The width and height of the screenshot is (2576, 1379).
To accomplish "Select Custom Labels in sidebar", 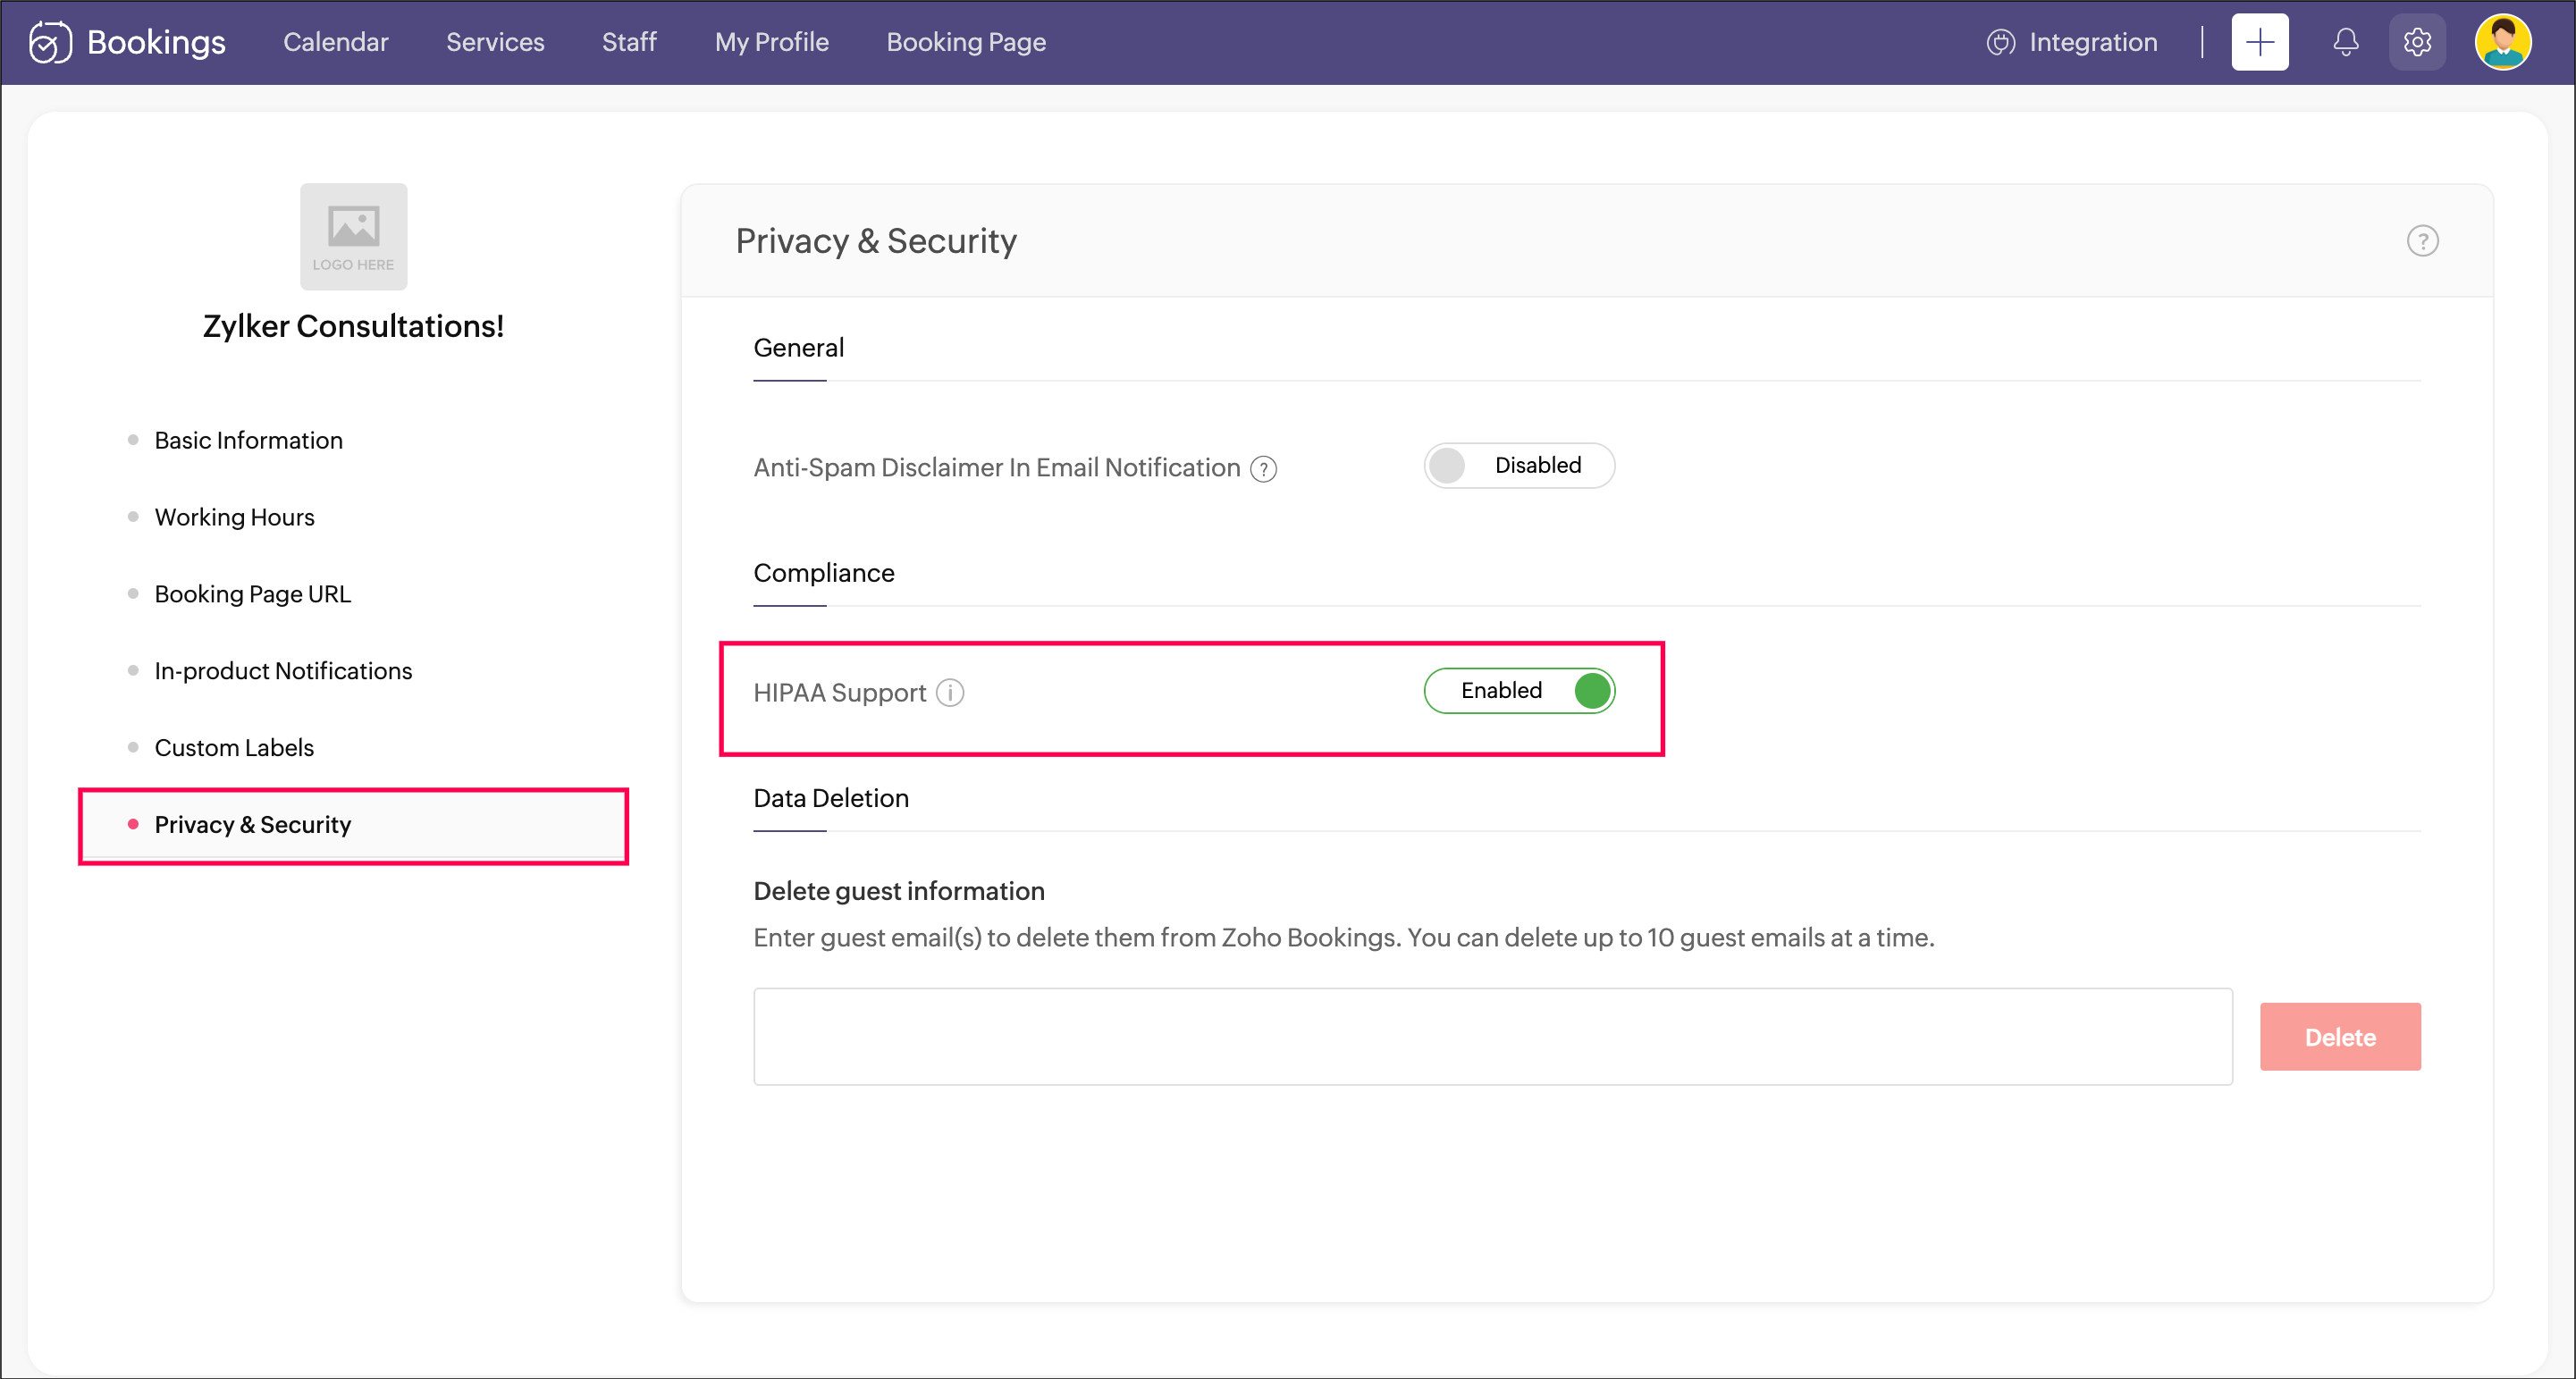I will pos(234,748).
